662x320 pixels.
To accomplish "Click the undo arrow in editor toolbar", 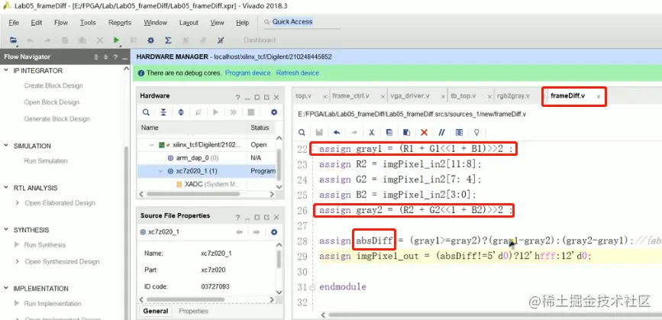I will click(x=337, y=133).
